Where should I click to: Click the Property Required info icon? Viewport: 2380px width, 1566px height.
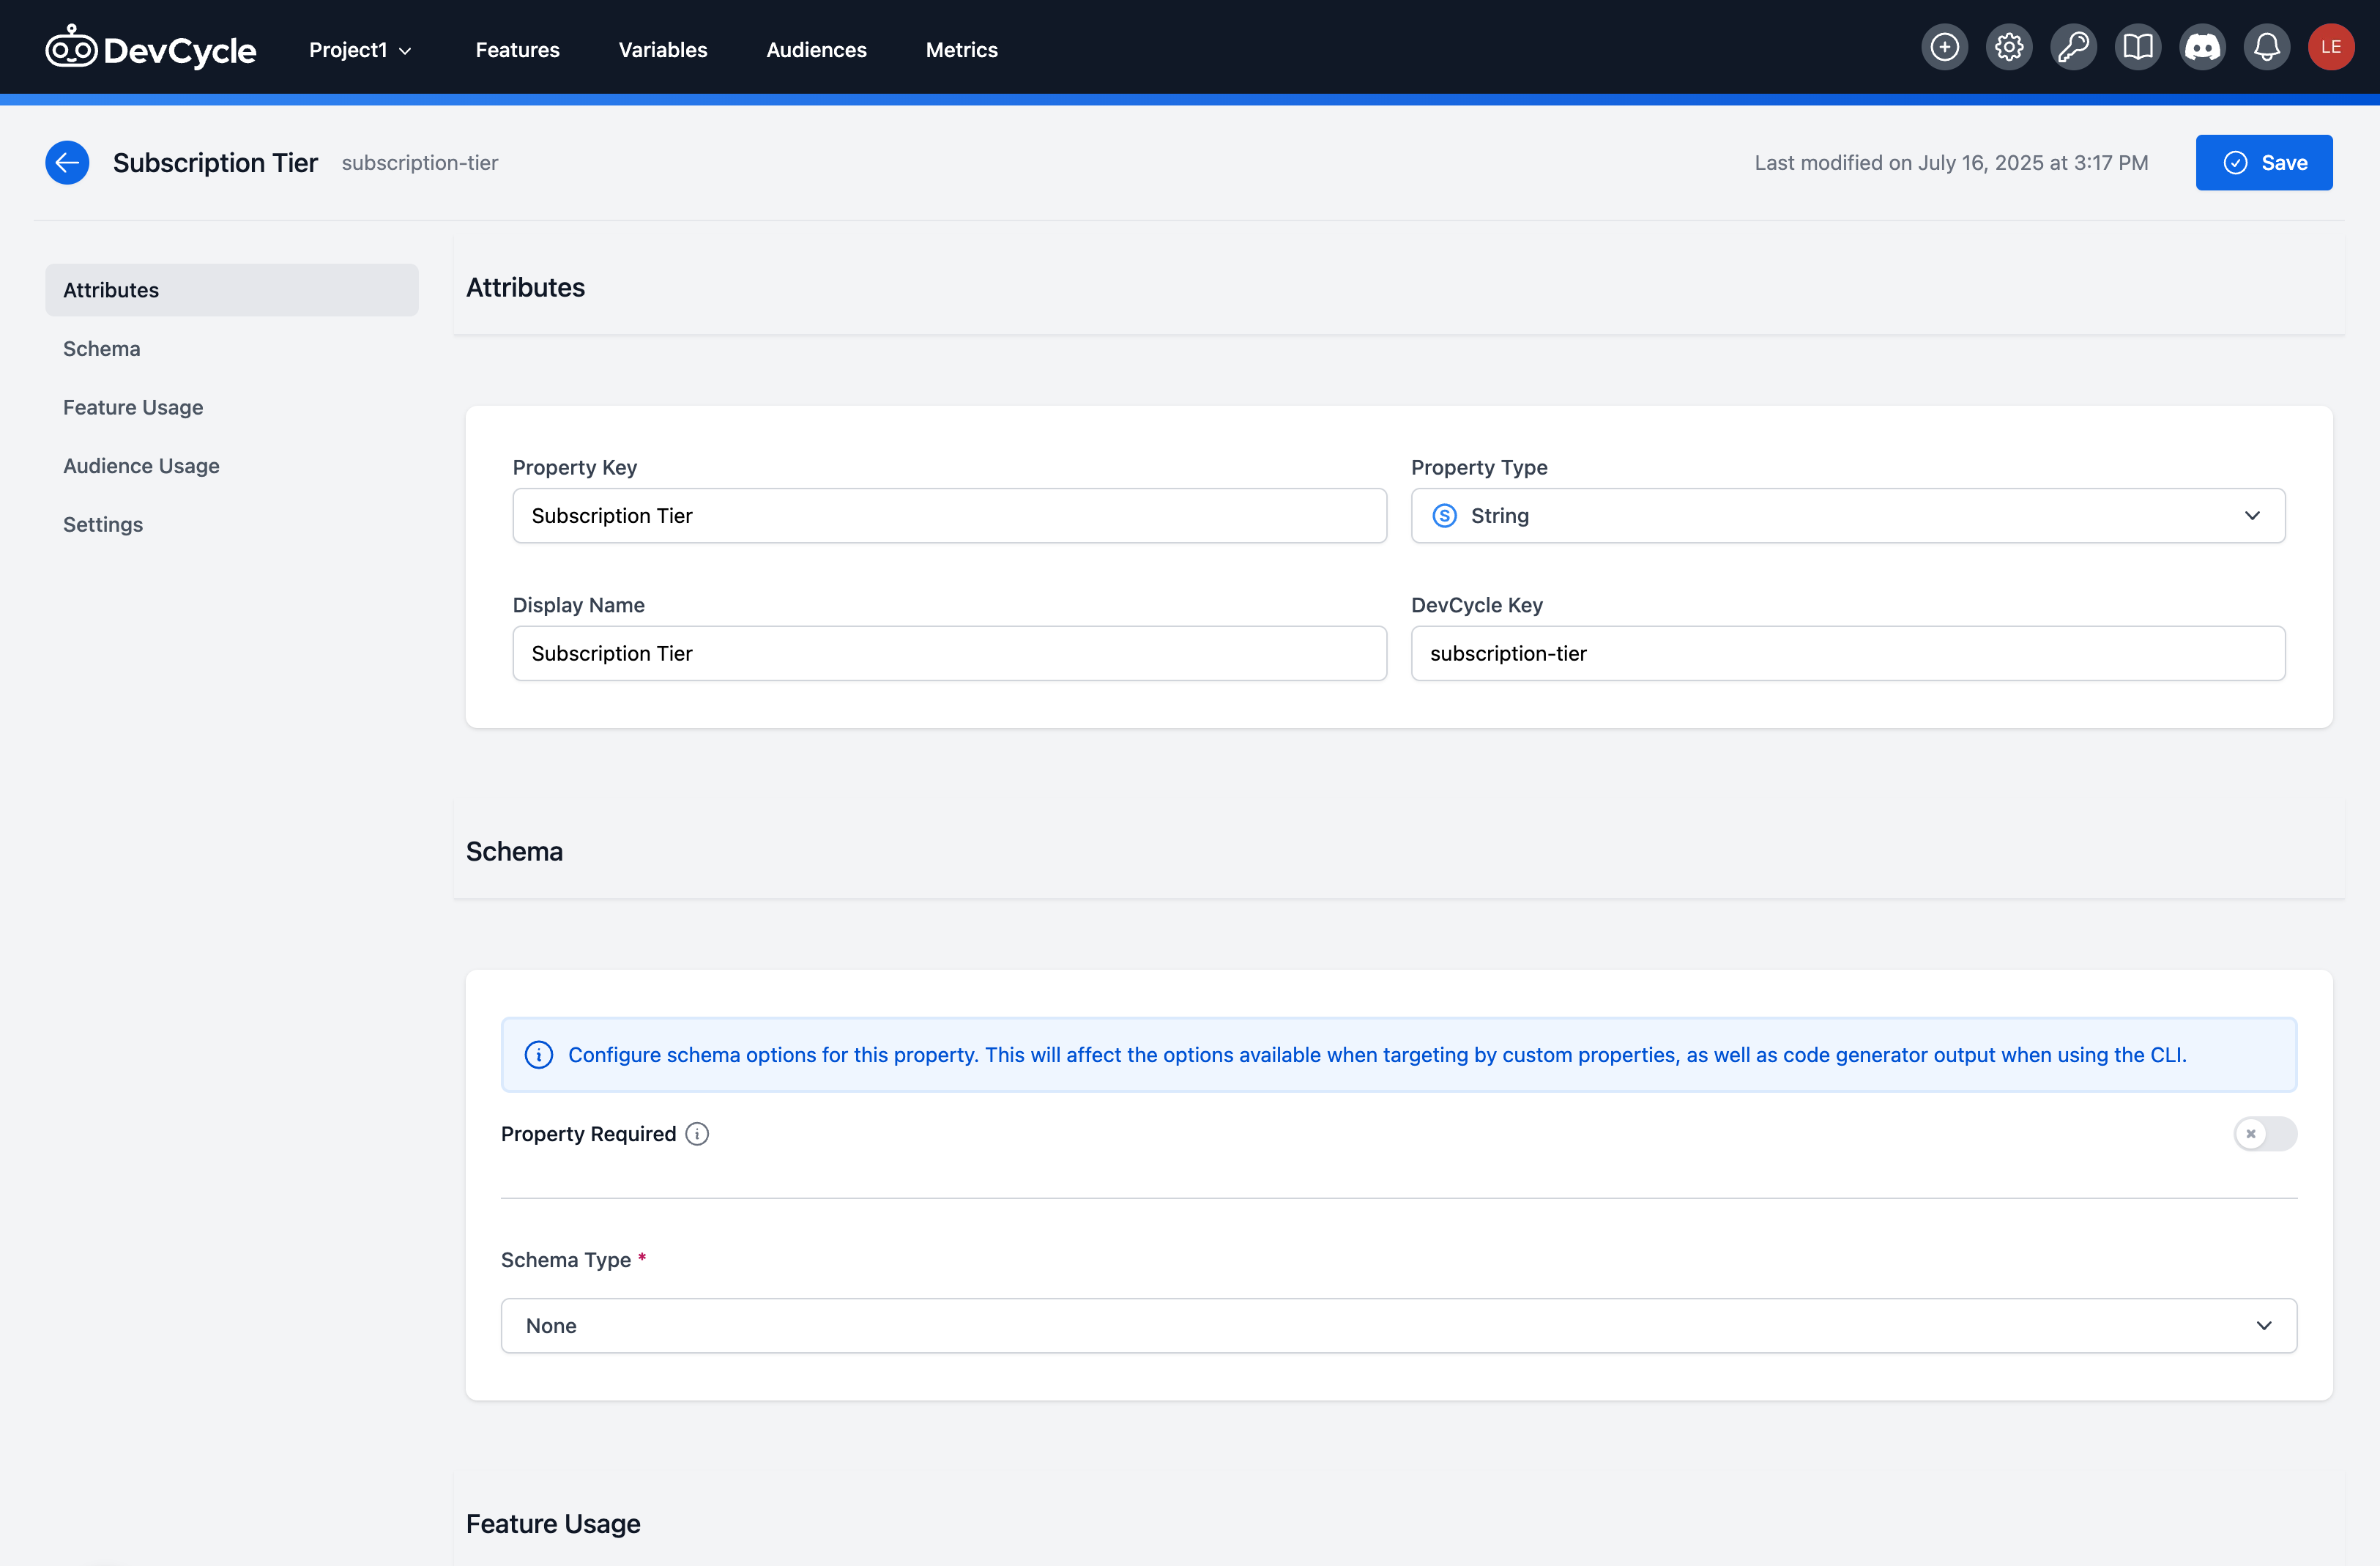pyautogui.click(x=696, y=1133)
